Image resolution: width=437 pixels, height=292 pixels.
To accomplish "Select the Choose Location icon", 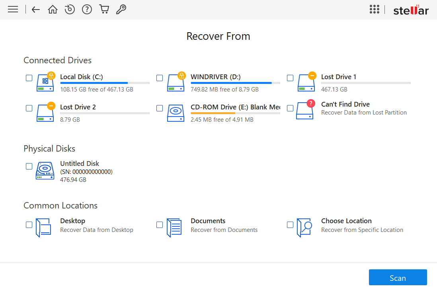I will tap(304, 228).
